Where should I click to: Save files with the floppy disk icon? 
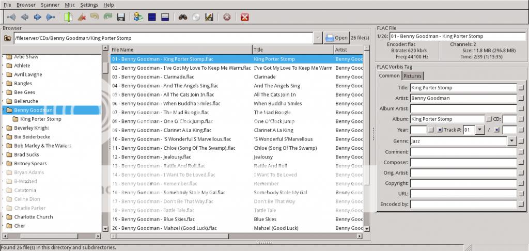click(x=121, y=17)
